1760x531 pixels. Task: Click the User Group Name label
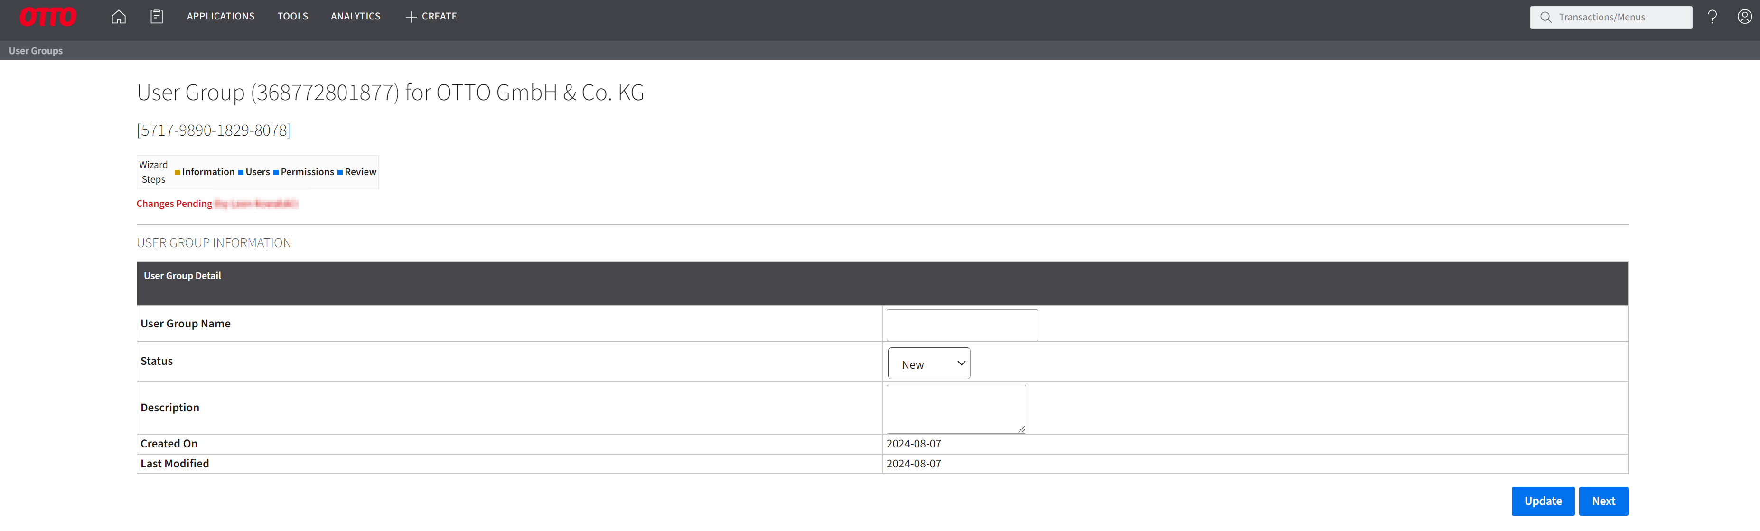tap(185, 324)
